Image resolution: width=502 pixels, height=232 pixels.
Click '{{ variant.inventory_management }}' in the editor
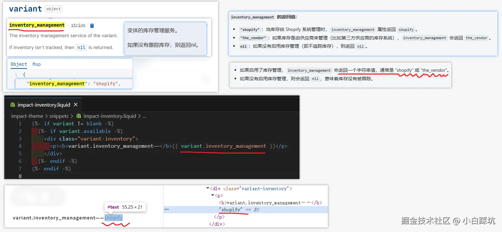[x=223, y=146]
